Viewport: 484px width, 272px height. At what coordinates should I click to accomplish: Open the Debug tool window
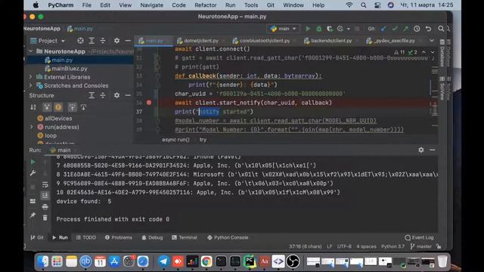coord(152,237)
